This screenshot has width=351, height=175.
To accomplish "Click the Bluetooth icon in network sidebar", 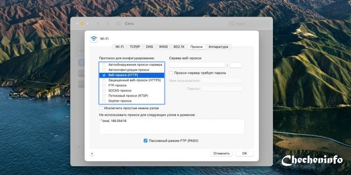I will point(81,62).
